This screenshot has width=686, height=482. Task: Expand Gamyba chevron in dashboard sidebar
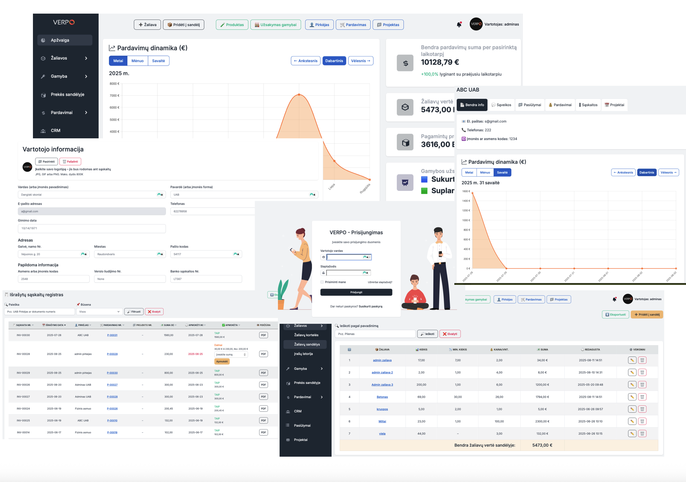[x=86, y=77]
